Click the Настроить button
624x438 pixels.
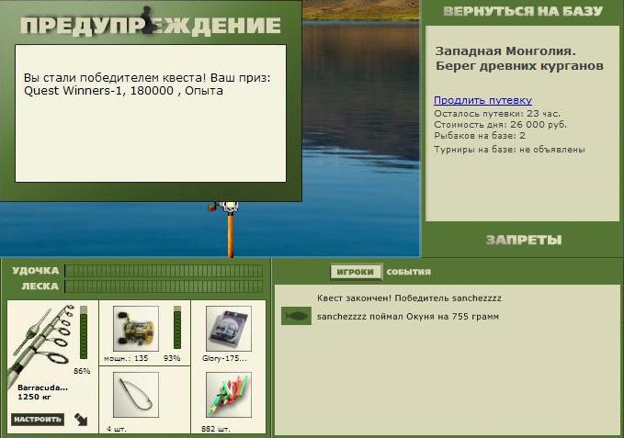click(38, 420)
